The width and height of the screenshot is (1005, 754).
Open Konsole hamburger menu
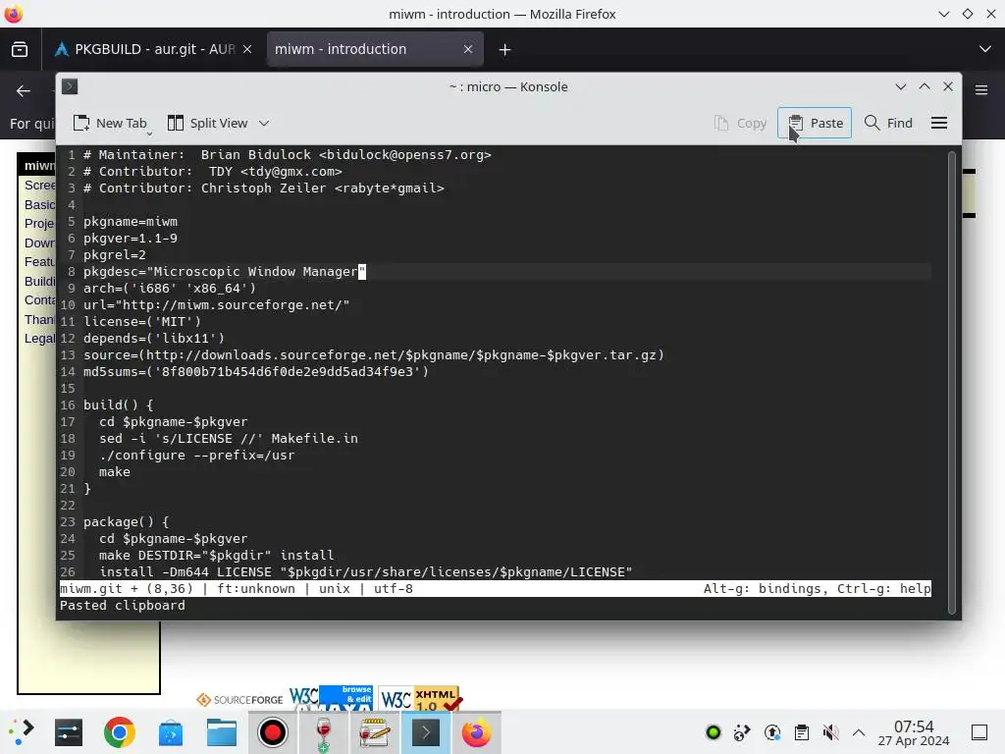click(939, 123)
